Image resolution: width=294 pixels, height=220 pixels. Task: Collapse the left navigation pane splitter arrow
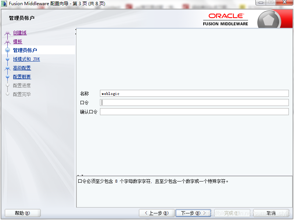76,30
